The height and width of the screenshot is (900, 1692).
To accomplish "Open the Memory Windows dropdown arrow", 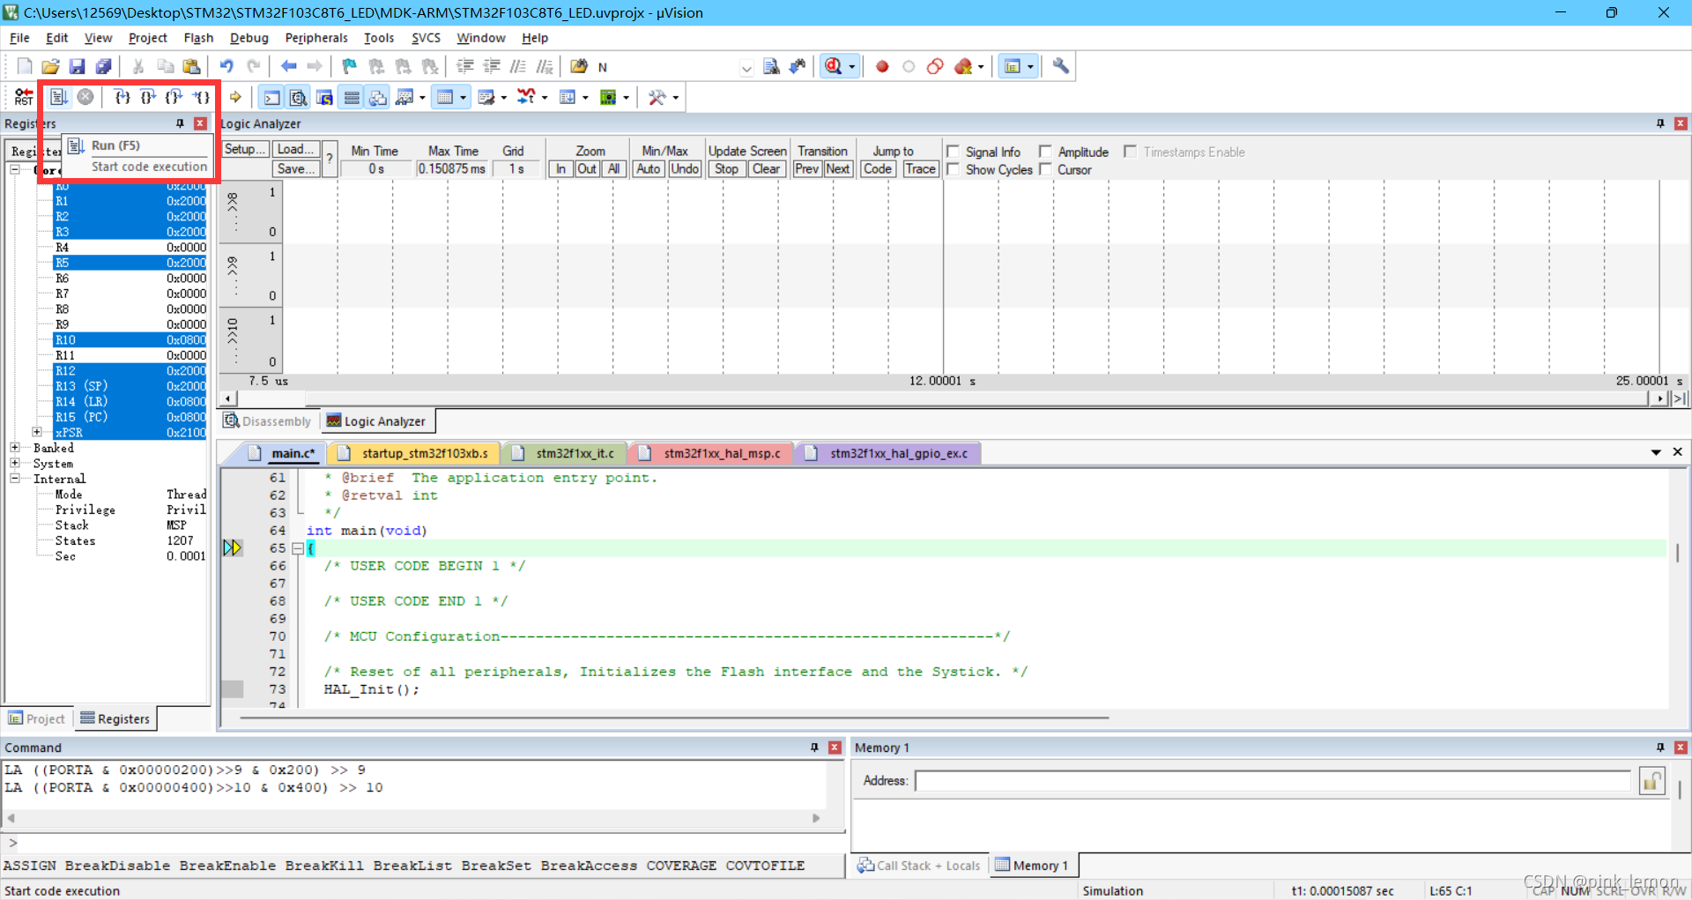I will (x=463, y=97).
